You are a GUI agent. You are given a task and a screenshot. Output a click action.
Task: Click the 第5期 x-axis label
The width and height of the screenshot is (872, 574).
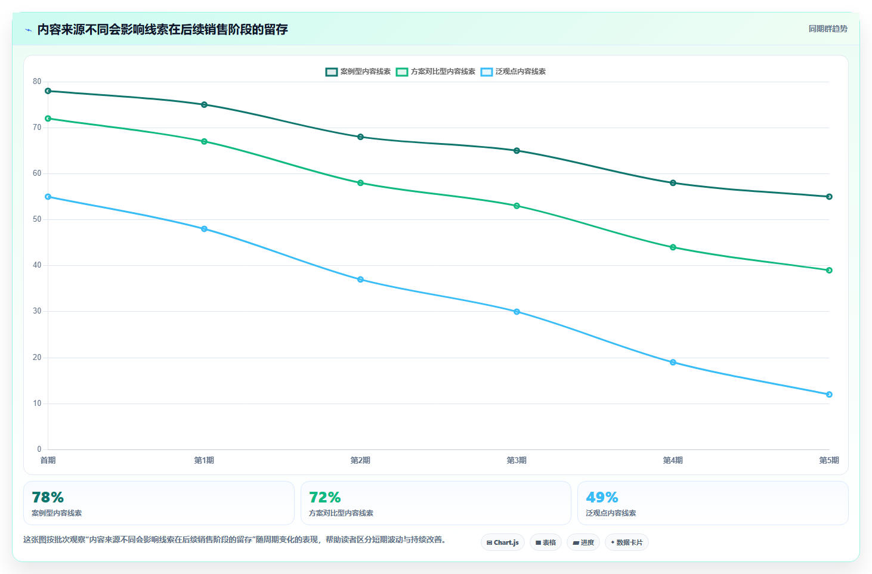[x=829, y=460]
